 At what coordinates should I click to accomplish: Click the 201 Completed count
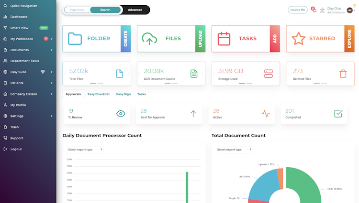[290, 111]
